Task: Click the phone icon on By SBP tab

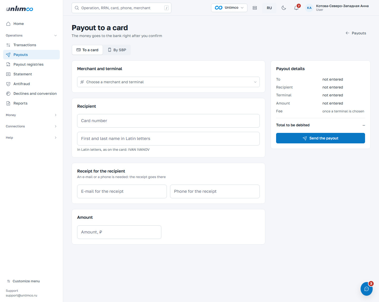Action: 109,50
